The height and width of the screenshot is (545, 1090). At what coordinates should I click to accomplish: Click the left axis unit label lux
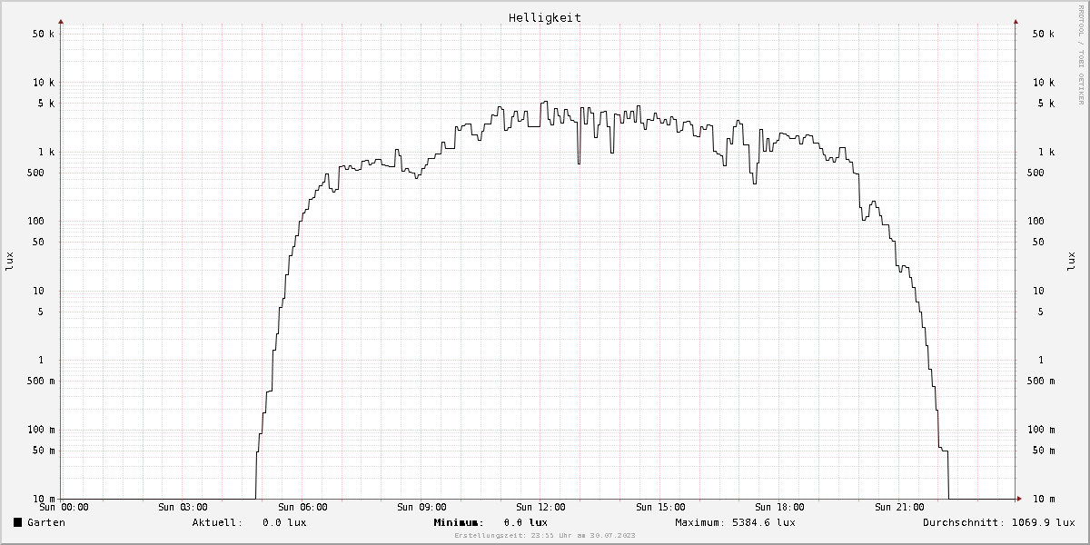10,262
